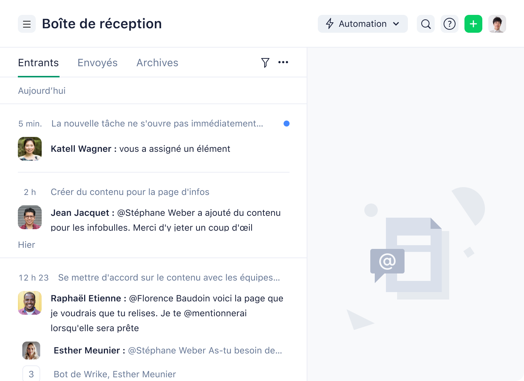Image resolution: width=524 pixels, height=381 pixels.
Task: Open Jean Jacquet's message about infobulles
Action: coord(166,220)
